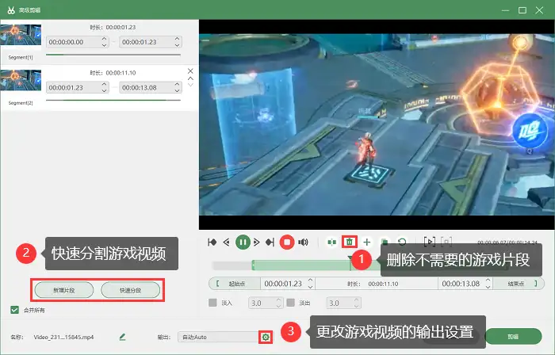Open output settings with the gear icon

coord(266,338)
